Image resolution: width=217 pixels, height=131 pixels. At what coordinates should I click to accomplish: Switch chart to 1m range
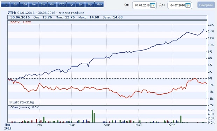pos(34,5)
